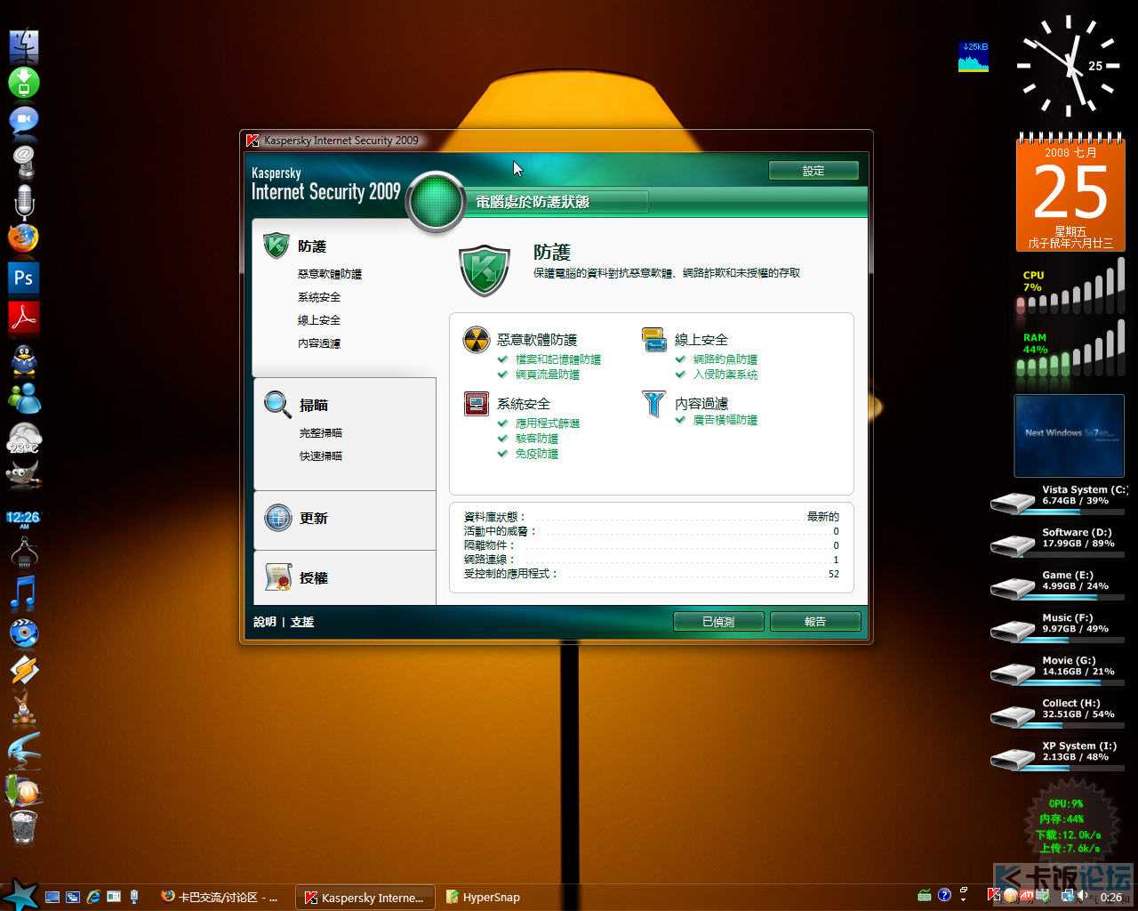Click the certificate icon beside 授權
Viewport: 1138px width, 911px height.
(278, 578)
